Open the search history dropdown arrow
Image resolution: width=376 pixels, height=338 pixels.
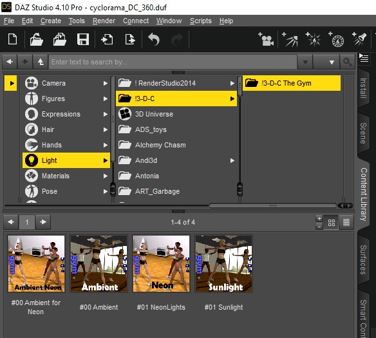[305, 62]
